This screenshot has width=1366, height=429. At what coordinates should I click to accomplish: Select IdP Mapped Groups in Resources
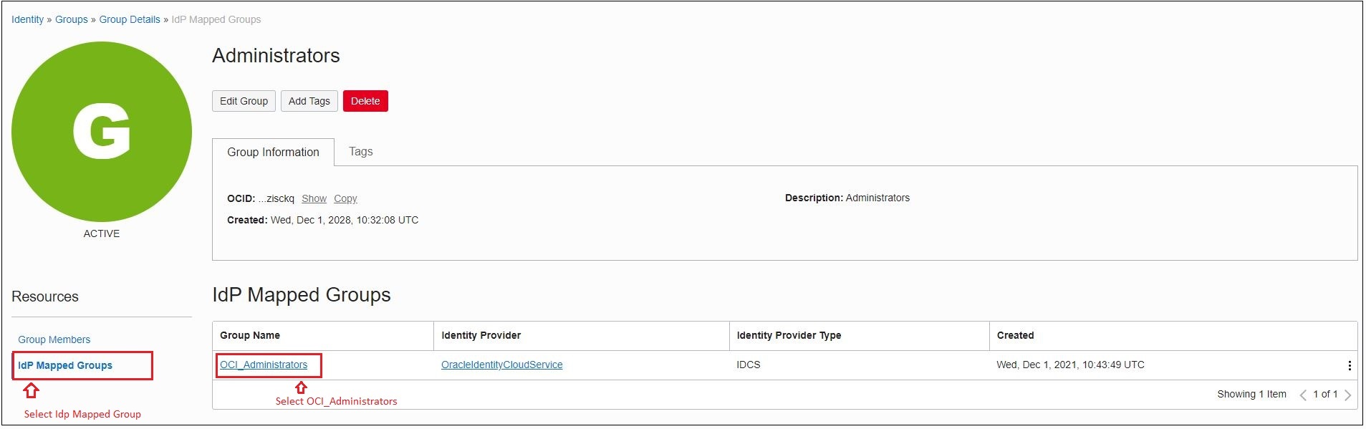(65, 365)
